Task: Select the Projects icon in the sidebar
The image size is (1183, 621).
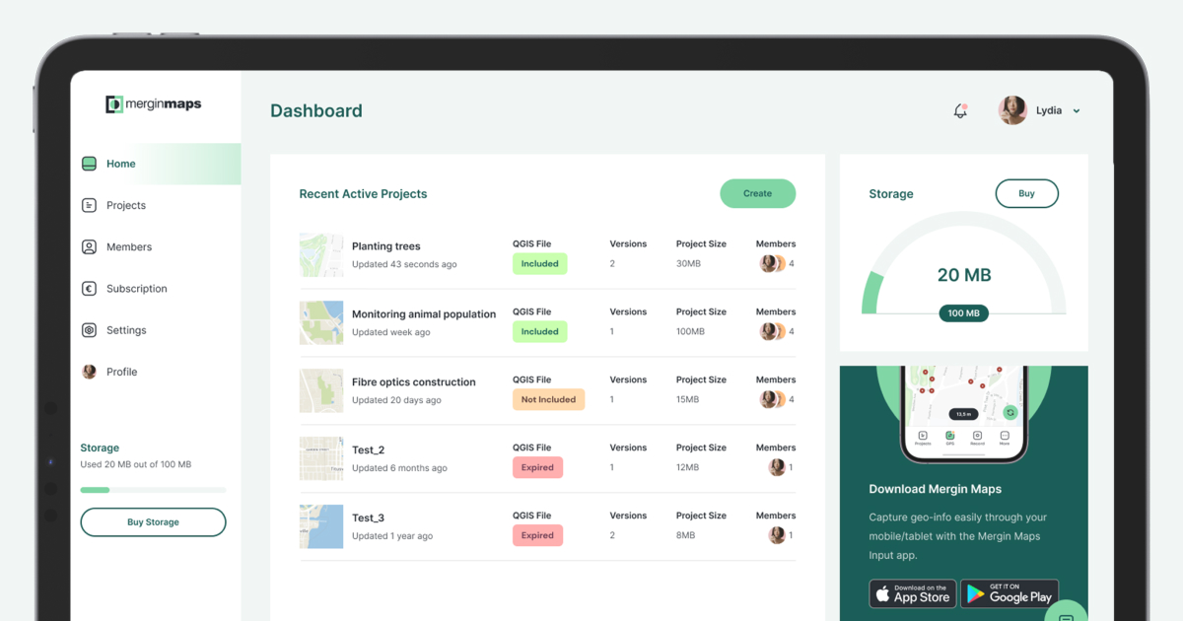Action: [x=89, y=205]
